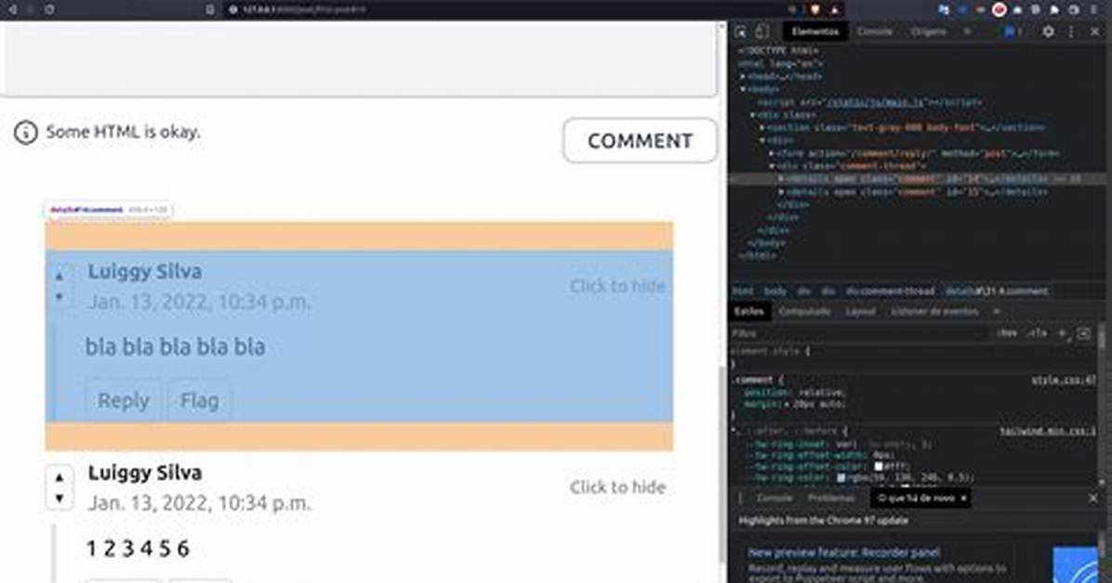The width and height of the screenshot is (1112, 583).
Task: Open the Listener de eventos tab
Action: coord(934,311)
